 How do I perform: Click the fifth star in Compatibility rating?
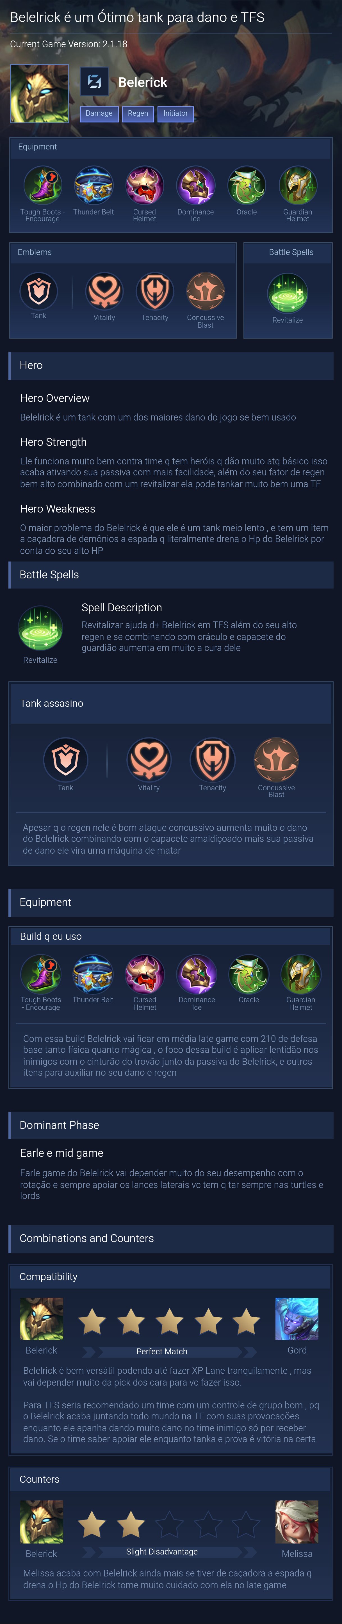coord(247,1321)
